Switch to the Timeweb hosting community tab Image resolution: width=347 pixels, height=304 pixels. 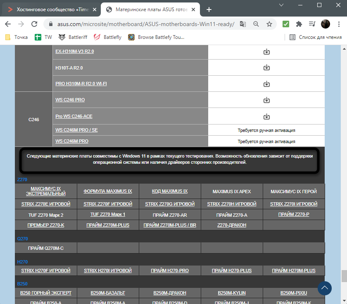point(50,10)
